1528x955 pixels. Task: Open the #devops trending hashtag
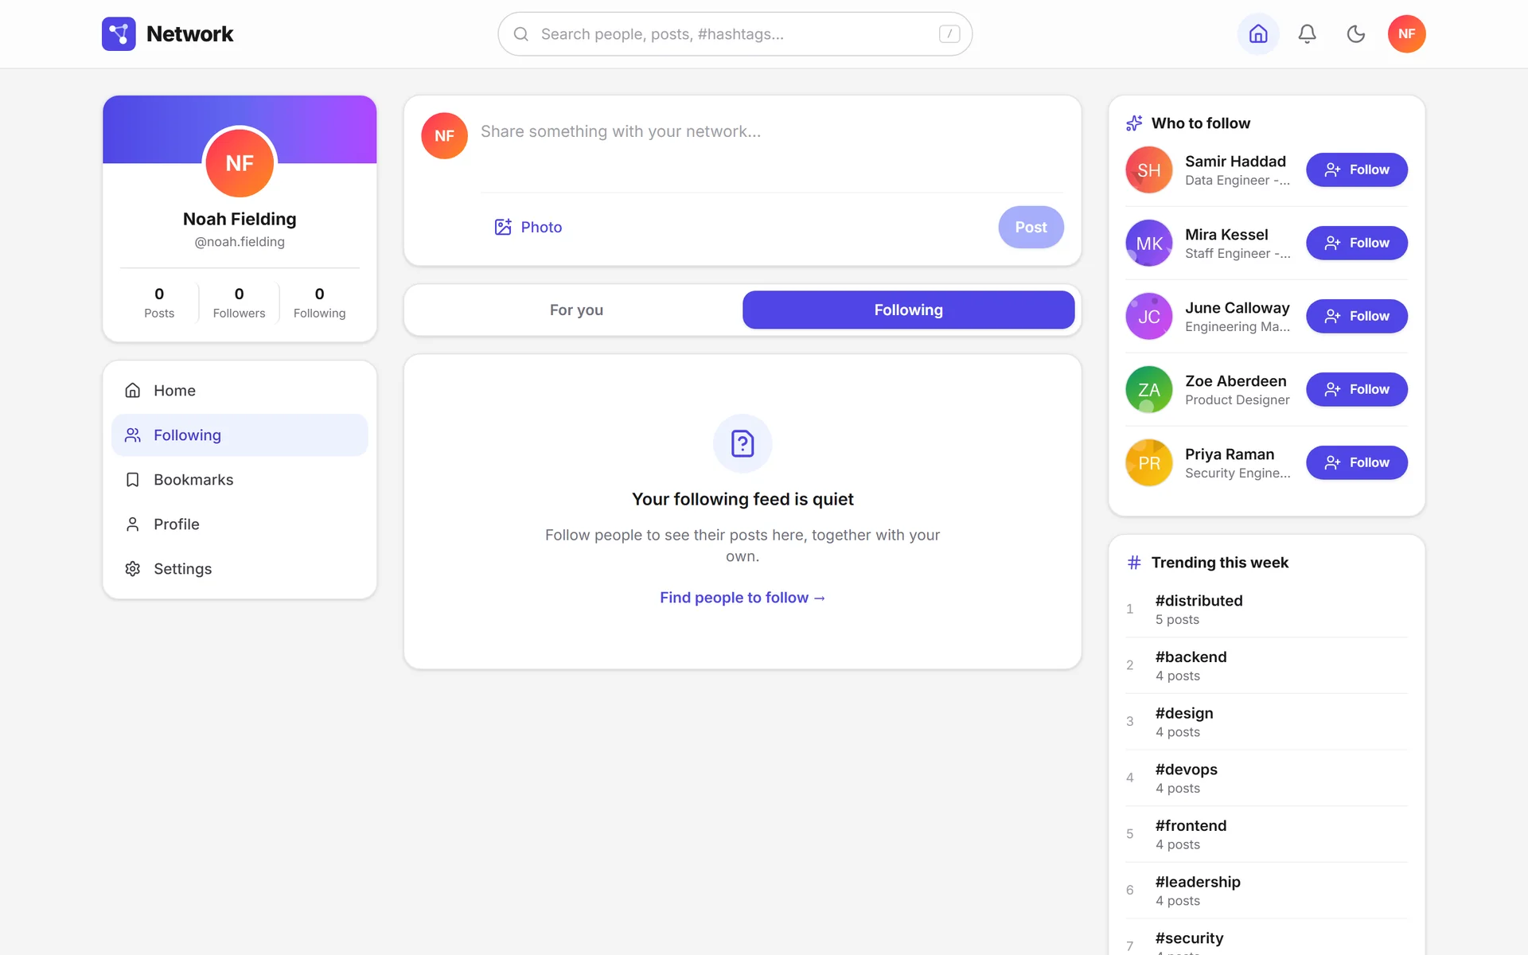click(1186, 770)
